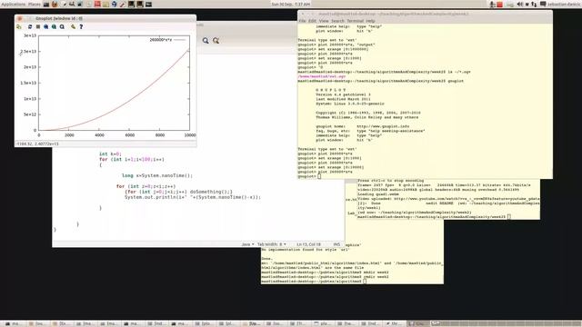Click the replot icon in Gnuplot toolbar
The height and width of the screenshot is (327, 582).
tap(30, 26)
